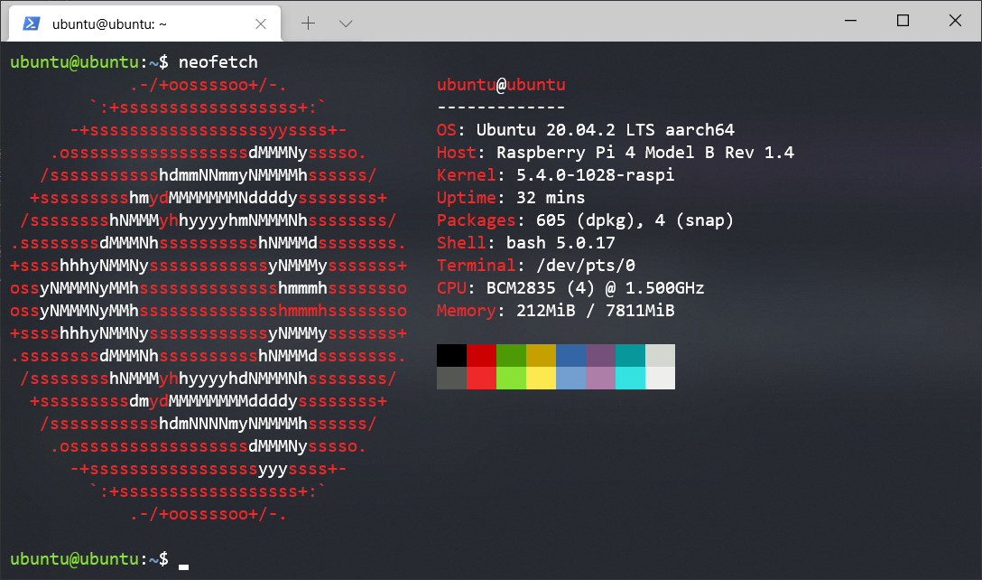
Task: Open a new tab with plus button
Action: (x=308, y=23)
